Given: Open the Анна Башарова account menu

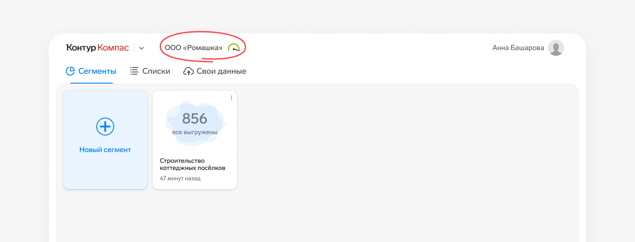Looking at the screenshot, I should tap(518, 48).
